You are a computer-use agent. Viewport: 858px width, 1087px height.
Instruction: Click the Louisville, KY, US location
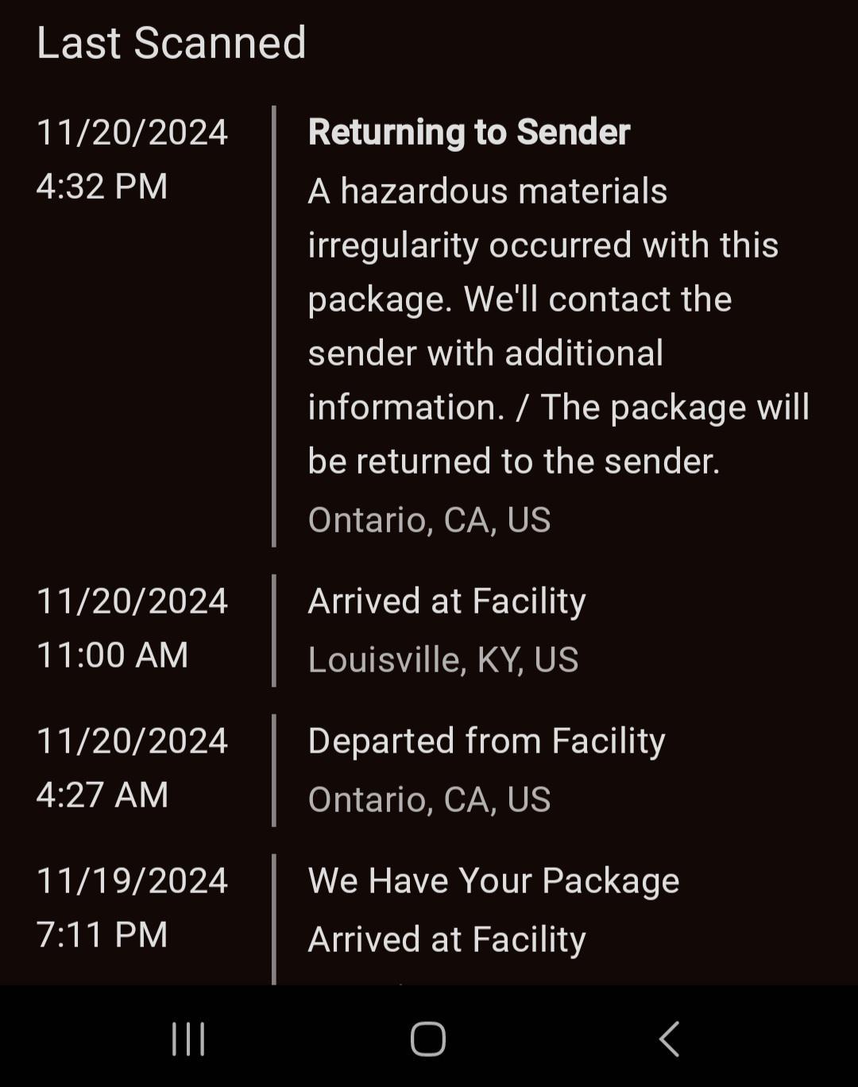[443, 660]
